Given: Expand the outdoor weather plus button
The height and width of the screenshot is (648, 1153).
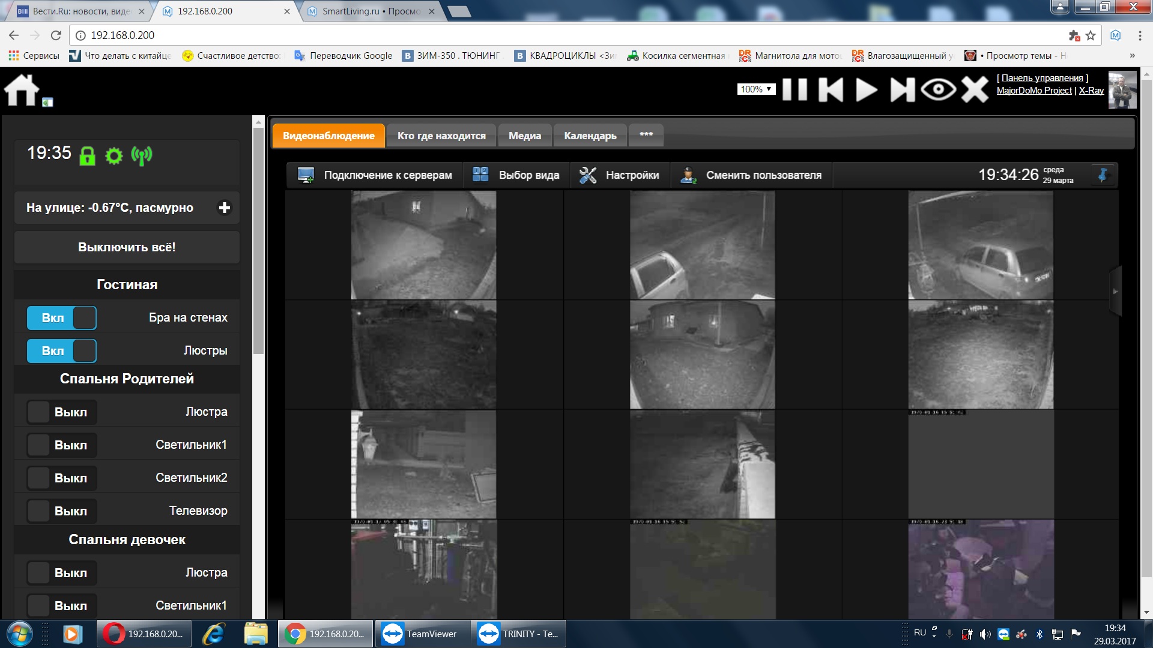Looking at the screenshot, I should coord(225,208).
